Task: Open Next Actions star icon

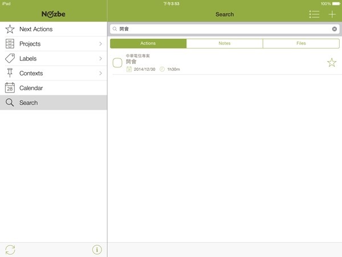Action: coord(10,29)
